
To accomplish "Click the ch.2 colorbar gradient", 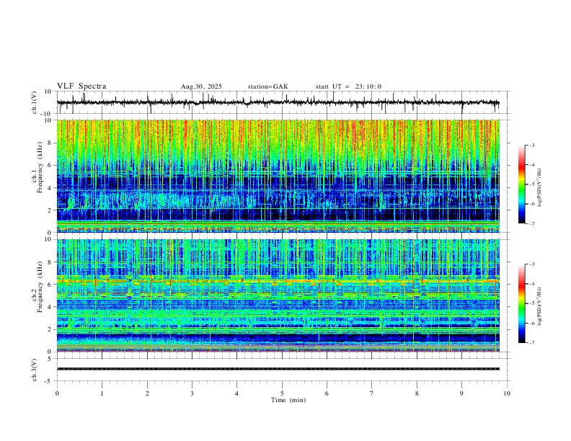I will pos(521,303).
